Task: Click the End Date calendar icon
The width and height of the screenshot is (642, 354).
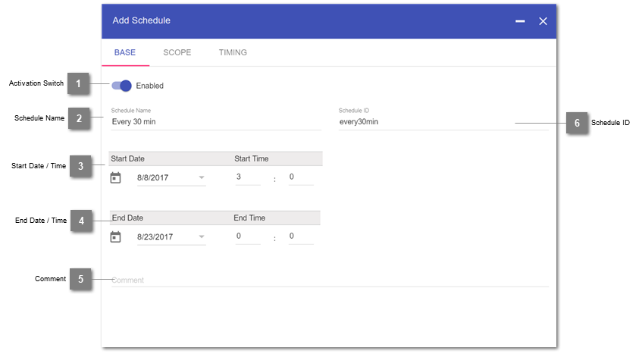Action: click(116, 237)
